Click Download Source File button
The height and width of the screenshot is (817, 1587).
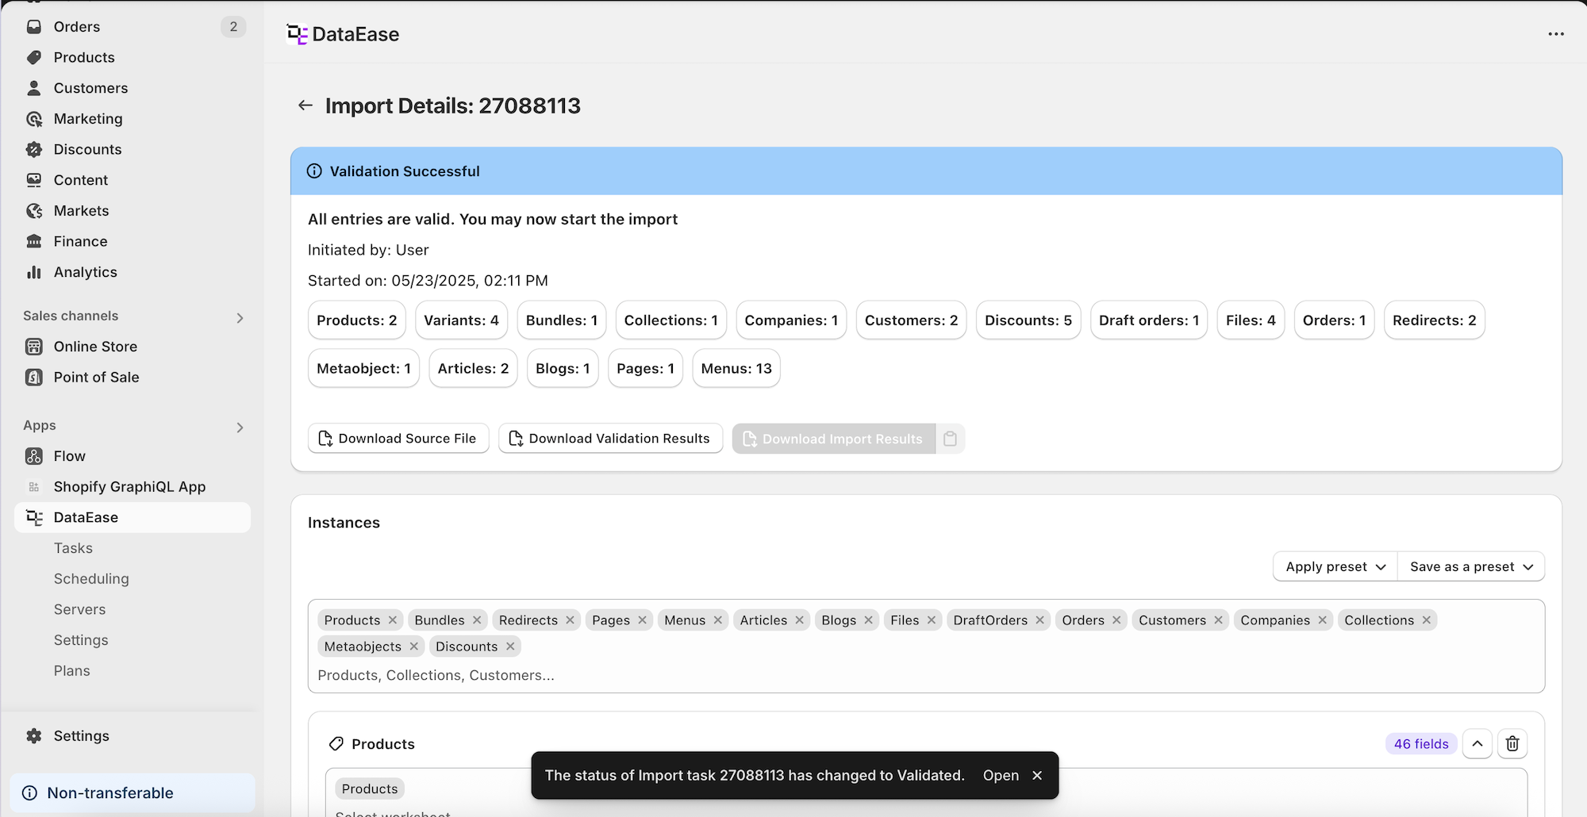coord(398,439)
